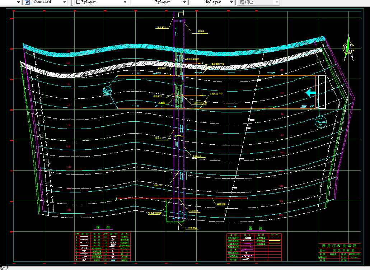Click the text style manager icon
The width and height of the screenshot is (370, 270).
27,2
